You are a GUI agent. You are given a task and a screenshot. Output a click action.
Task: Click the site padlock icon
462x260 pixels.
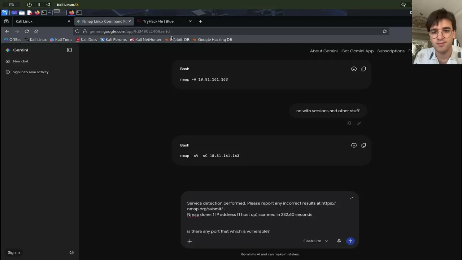point(85,31)
